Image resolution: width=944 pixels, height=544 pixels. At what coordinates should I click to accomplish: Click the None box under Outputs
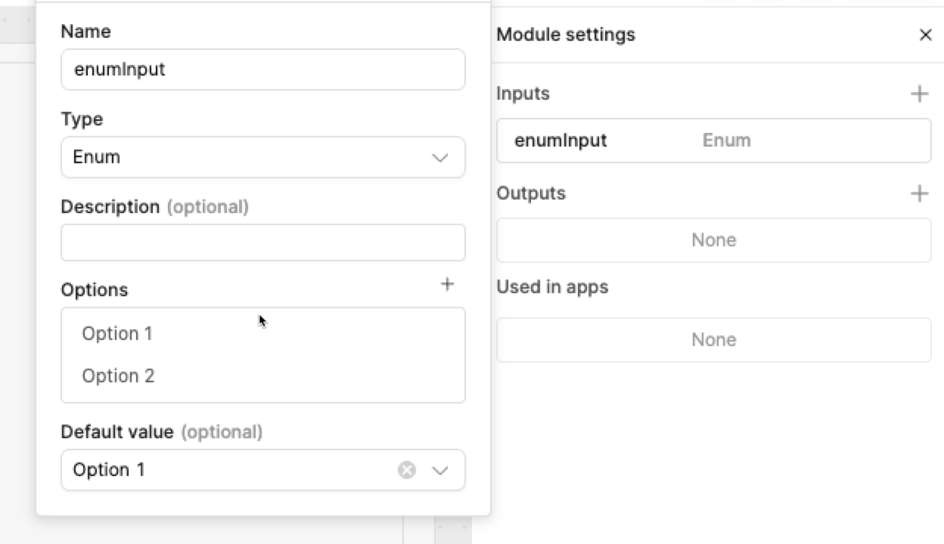[x=713, y=240]
